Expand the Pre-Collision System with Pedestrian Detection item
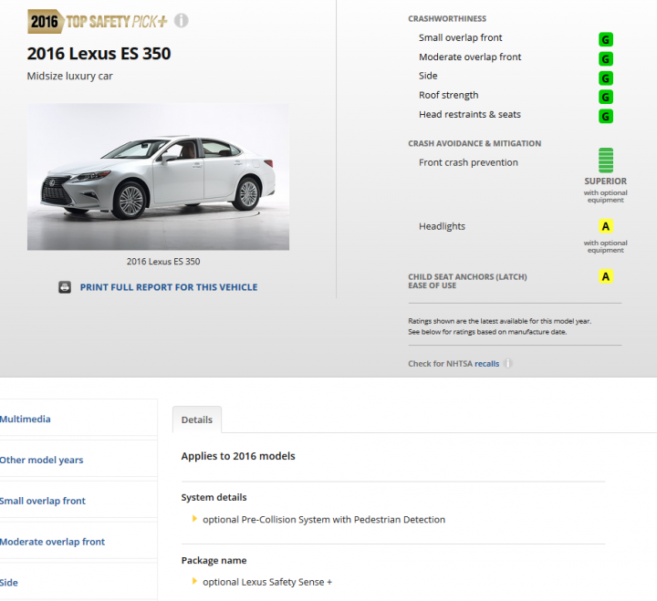The image size is (657, 601). (x=194, y=520)
